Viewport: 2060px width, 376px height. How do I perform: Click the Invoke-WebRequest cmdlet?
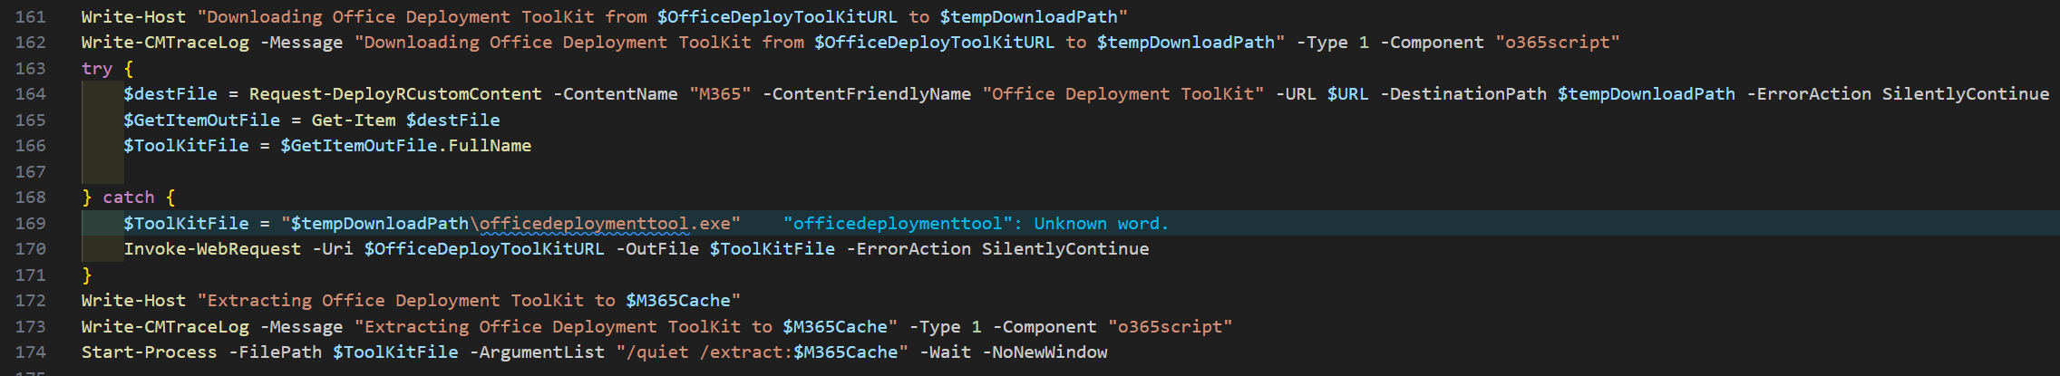pyautogui.click(x=212, y=249)
